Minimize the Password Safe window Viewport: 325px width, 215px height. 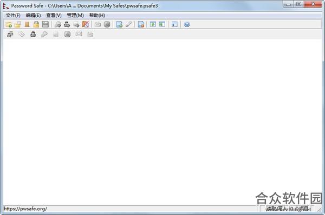(288, 4)
